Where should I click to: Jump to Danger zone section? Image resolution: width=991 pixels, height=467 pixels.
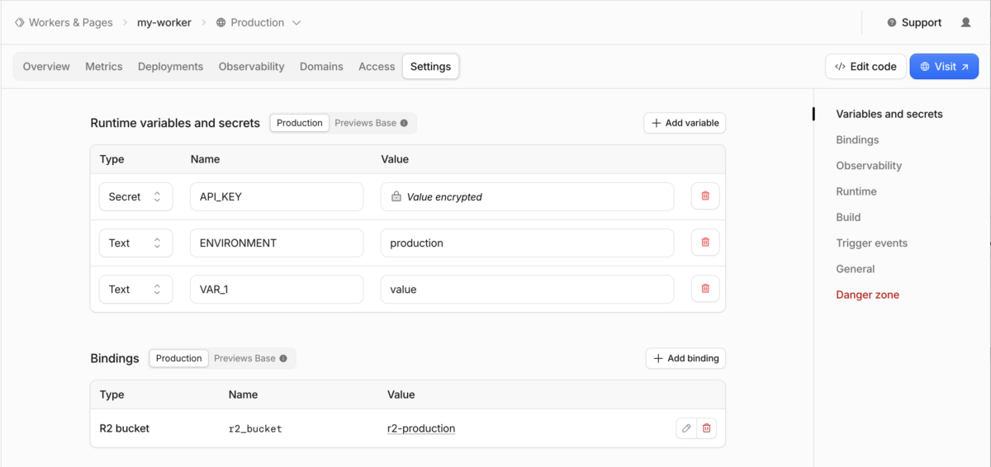pyautogui.click(x=867, y=295)
